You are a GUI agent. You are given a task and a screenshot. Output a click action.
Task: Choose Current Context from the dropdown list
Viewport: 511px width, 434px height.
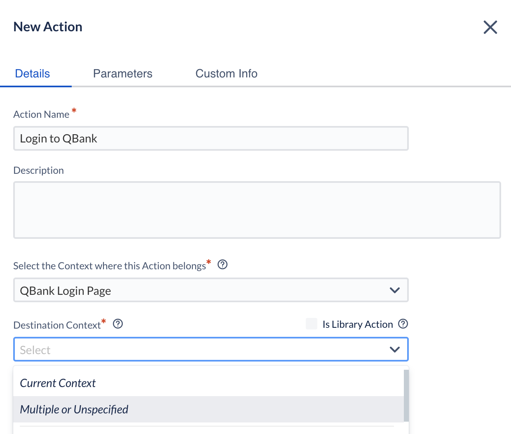(58, 383)
